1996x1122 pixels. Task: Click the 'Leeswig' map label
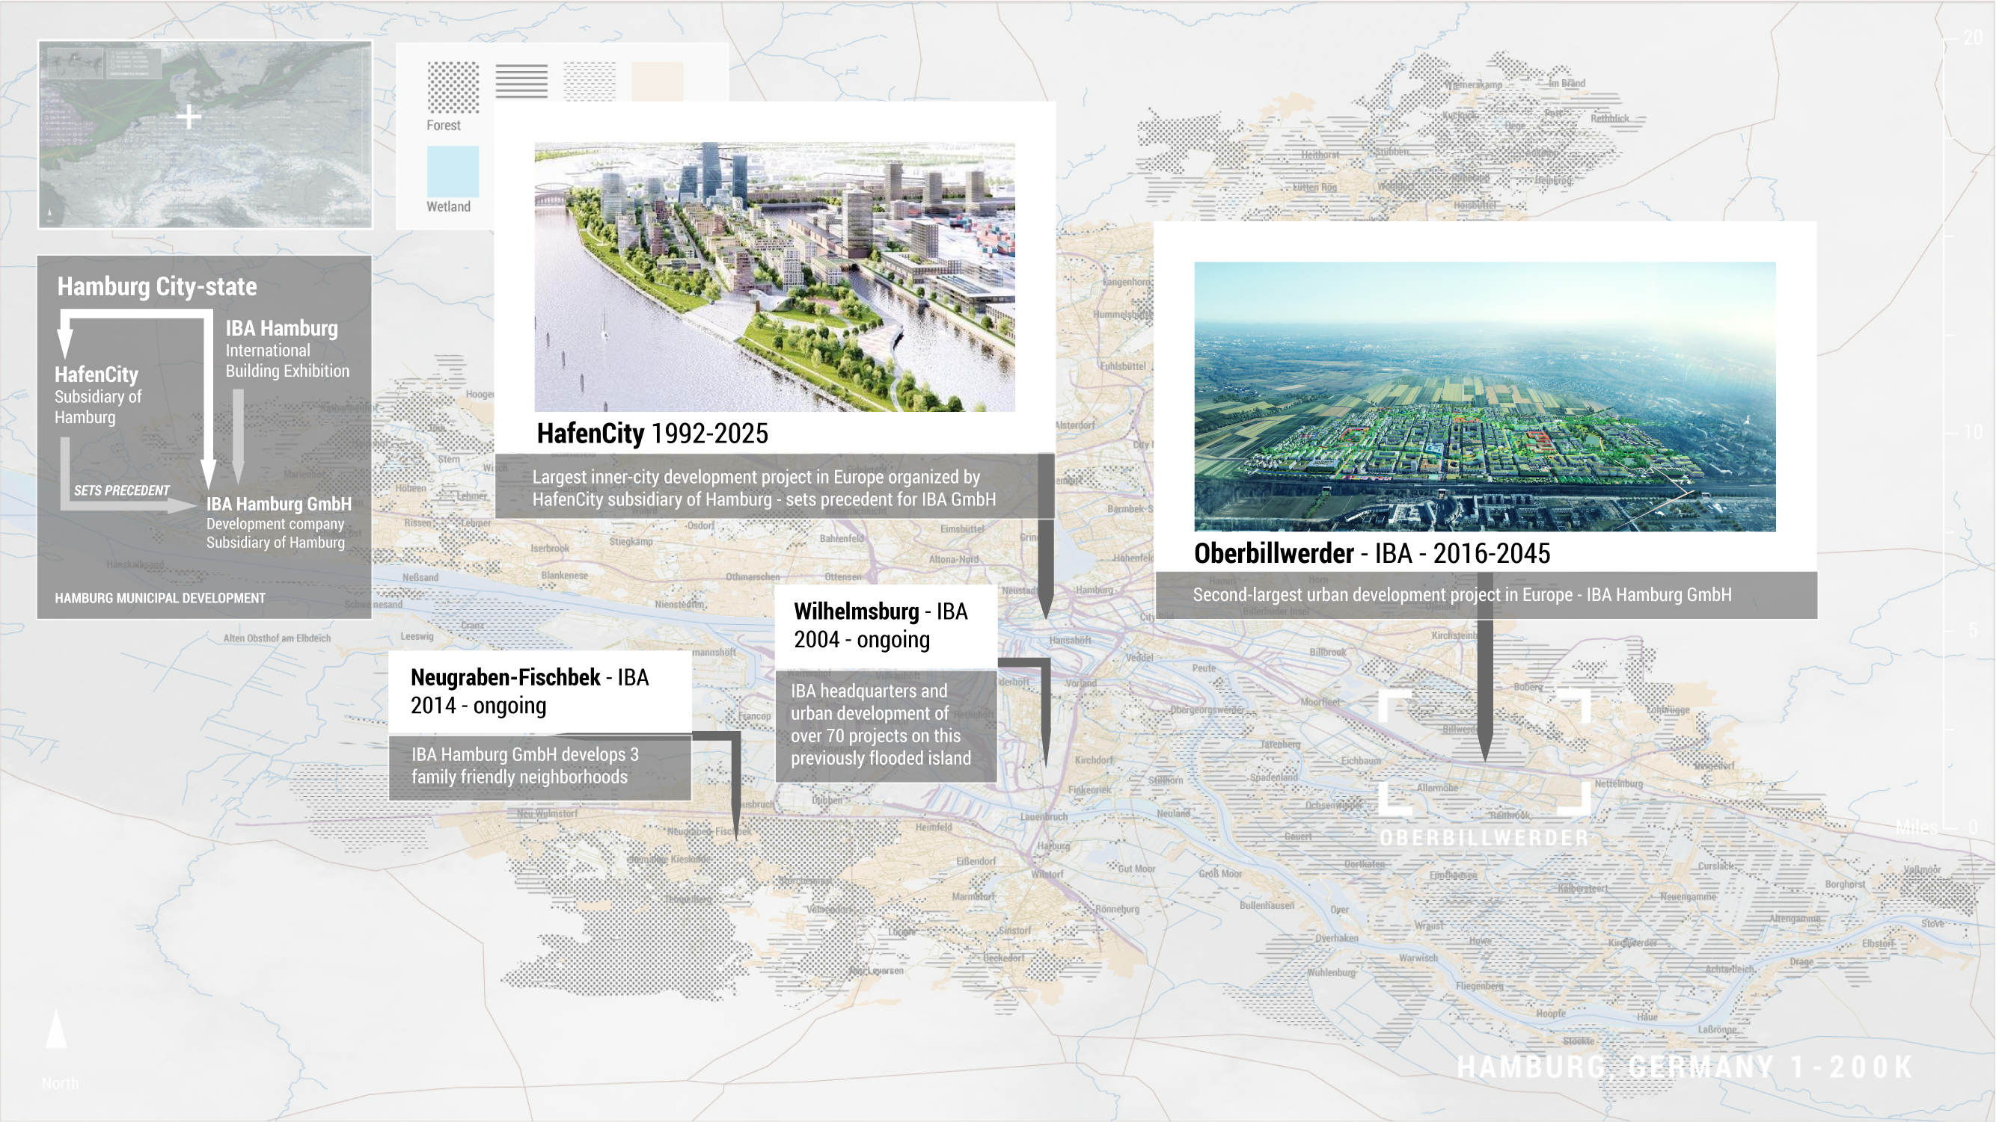coord(417,636)
